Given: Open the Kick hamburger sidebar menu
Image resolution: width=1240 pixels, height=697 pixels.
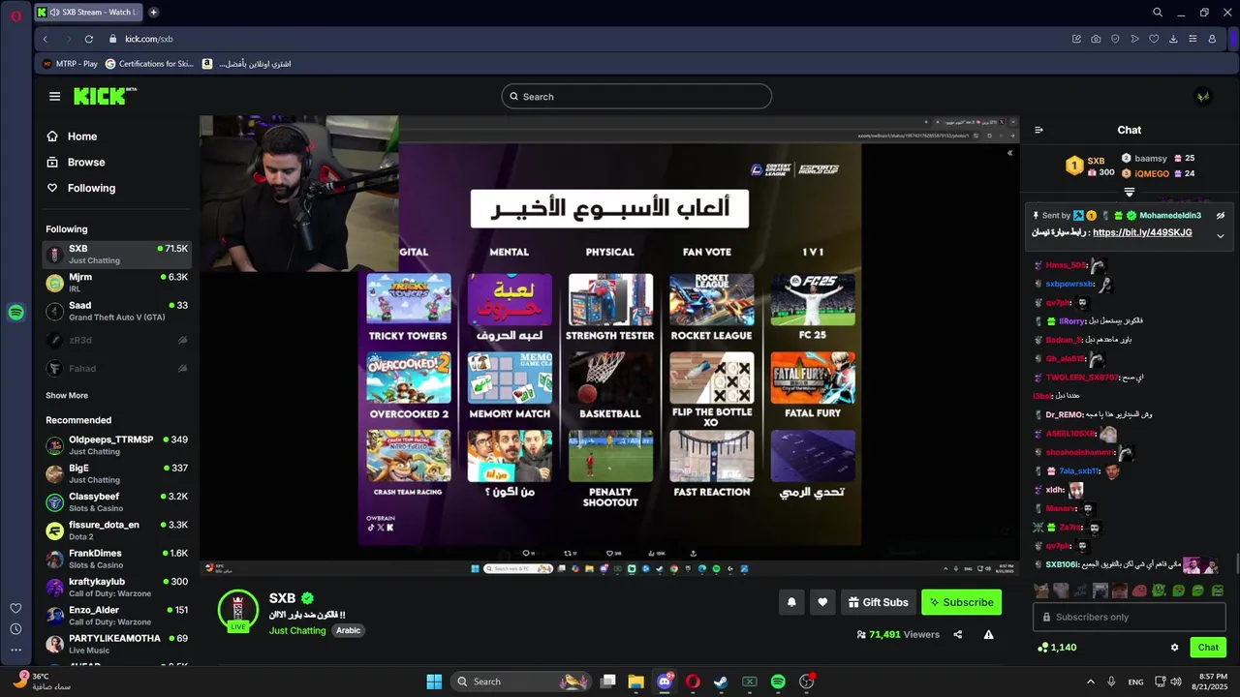Looking at the screenshot, I should 54,96.
